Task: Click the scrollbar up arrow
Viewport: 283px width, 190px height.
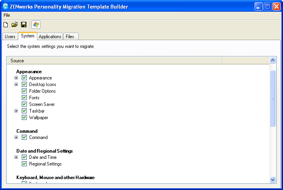Action: [x=273, y=60]
